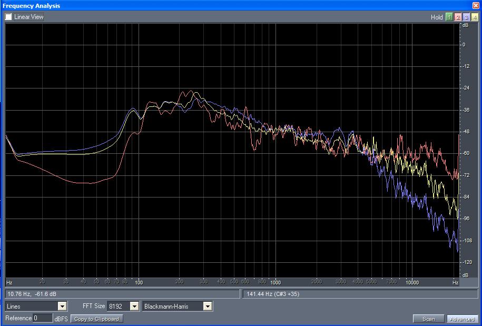Image resolution: width=482 pixels, height=326 pixels.
Task: Toggle Hold button 4 (yellow)
Action: pos(475,17)
